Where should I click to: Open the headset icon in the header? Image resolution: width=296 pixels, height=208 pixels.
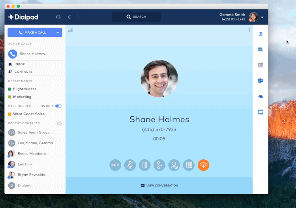[x=58, y=17]
